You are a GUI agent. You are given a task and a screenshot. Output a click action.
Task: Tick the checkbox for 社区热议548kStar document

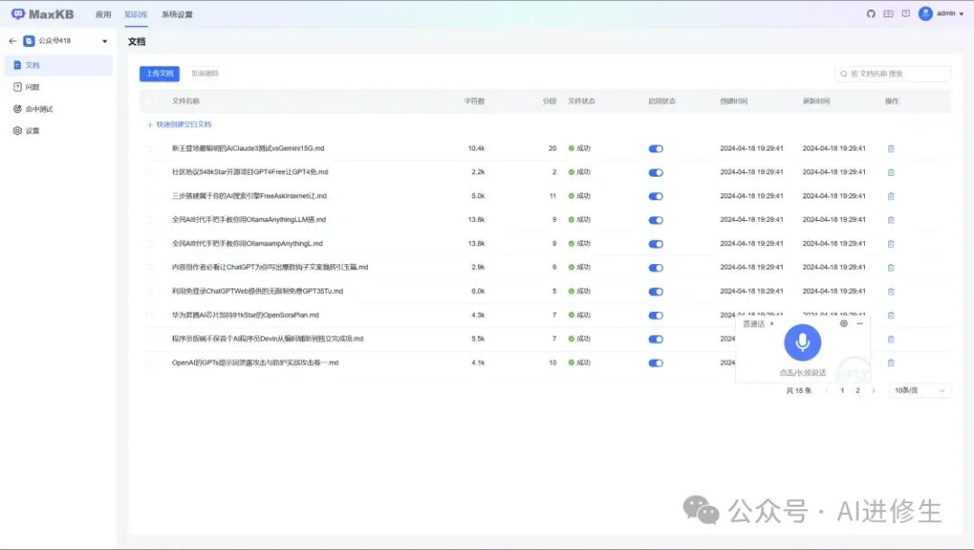coord(150,171)
